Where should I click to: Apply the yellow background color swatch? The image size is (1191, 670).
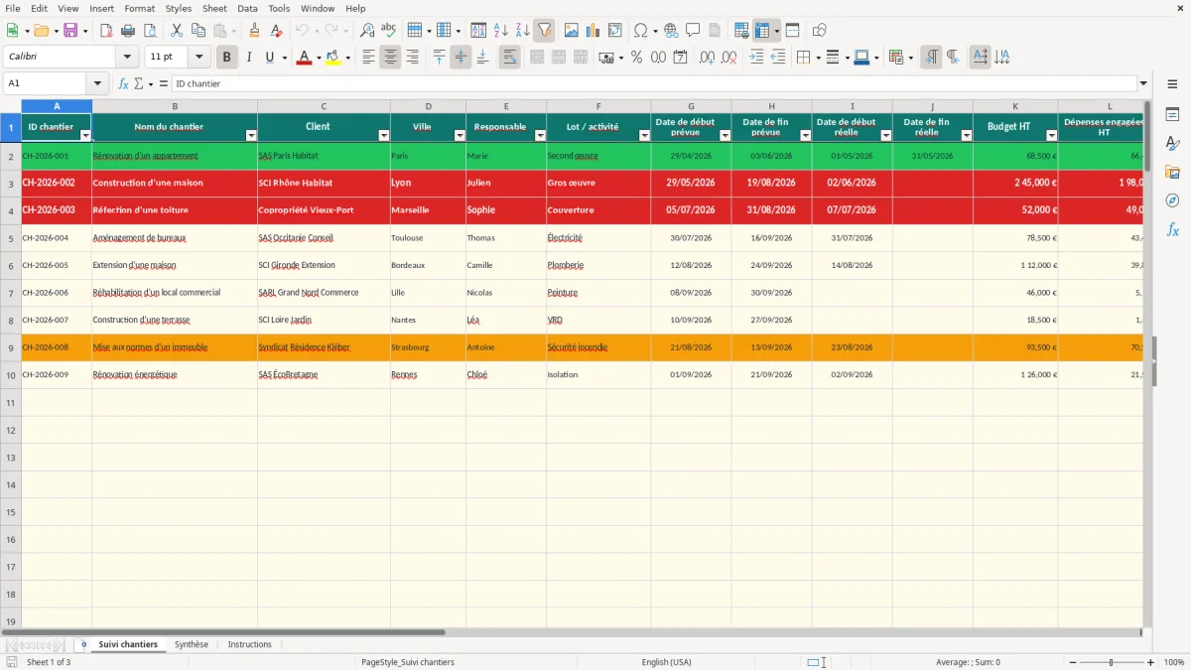tap(333, 58)
